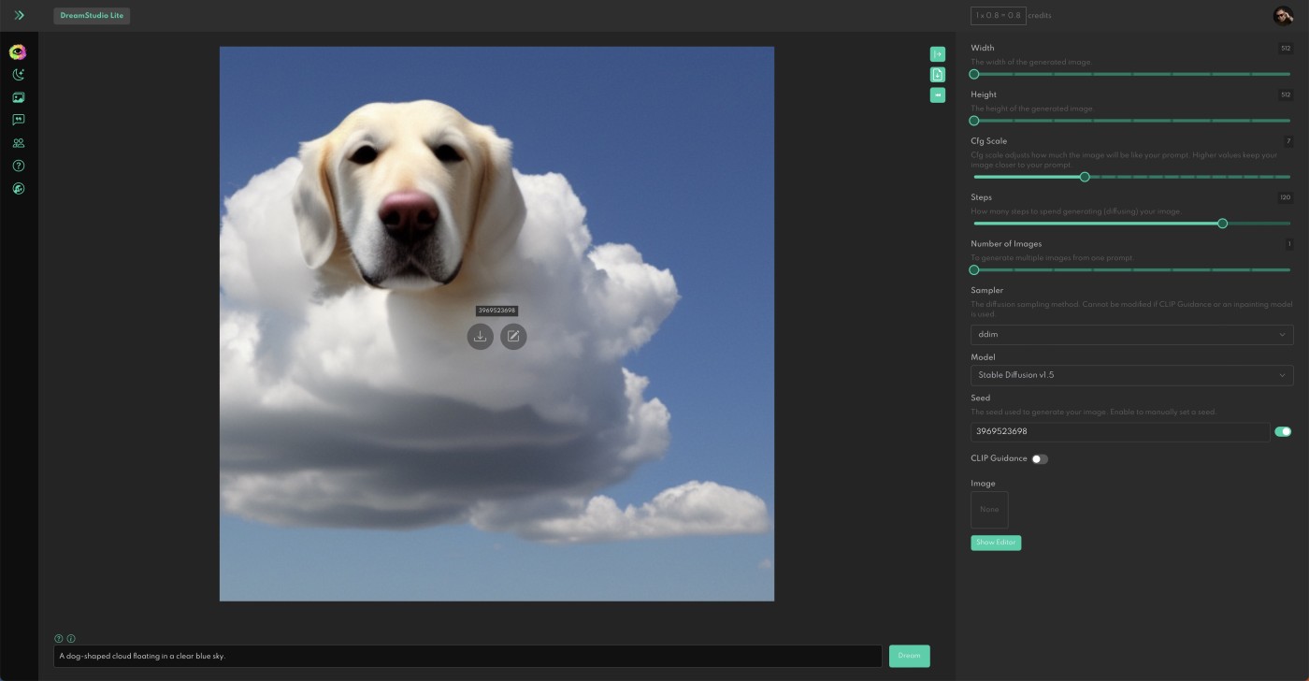This screenshot has height=681, width=1309.
Task: Open the Model dropdown Stable Diffusion v1.5
Action: [1132, 375]
